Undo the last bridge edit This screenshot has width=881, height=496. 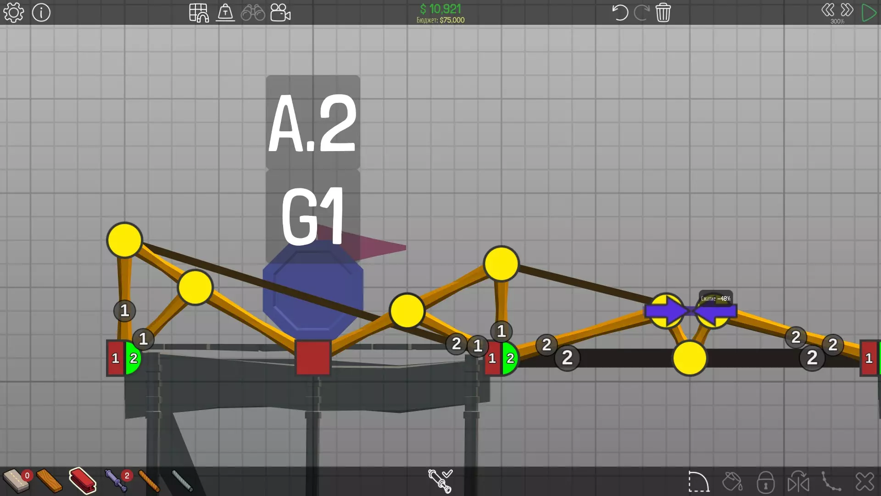click(620, 13)
